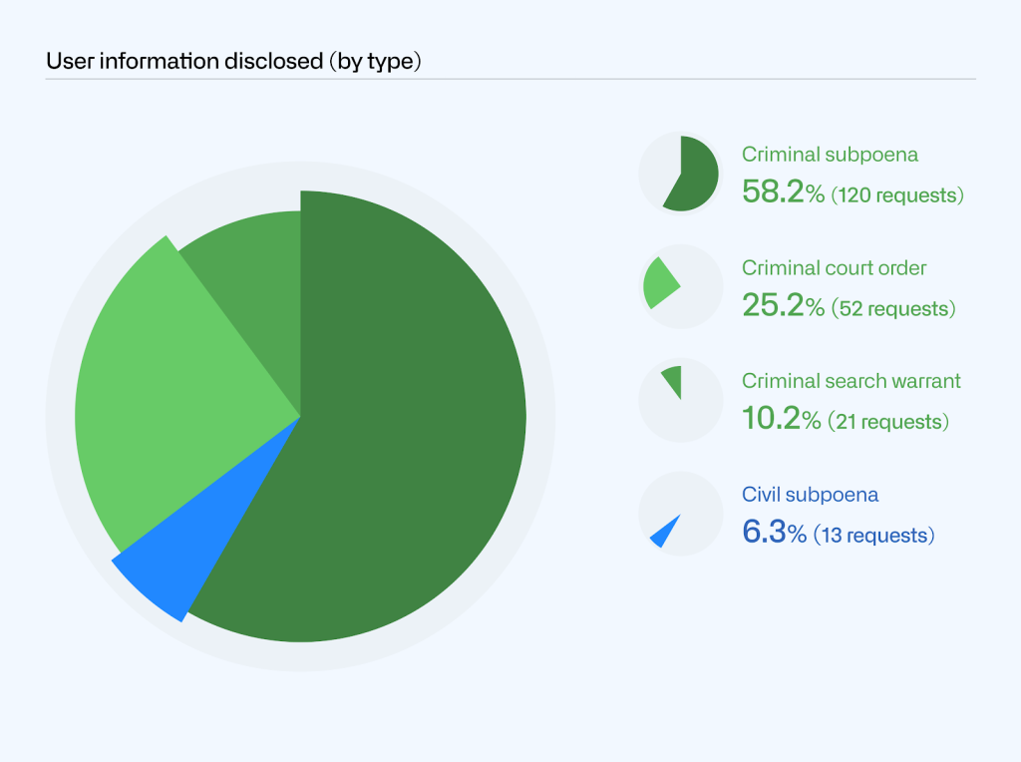The width and height of the screenshot is (1021, 762).
Task: Click the "Criminal subpoena" legend label
Action: [x=830, y=155]
